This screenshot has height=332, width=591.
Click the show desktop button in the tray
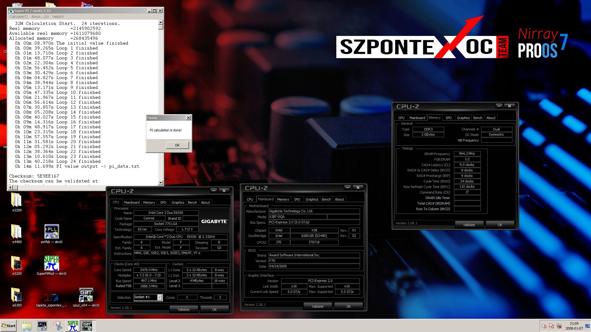pyautogui.click(x=588, y=326)
